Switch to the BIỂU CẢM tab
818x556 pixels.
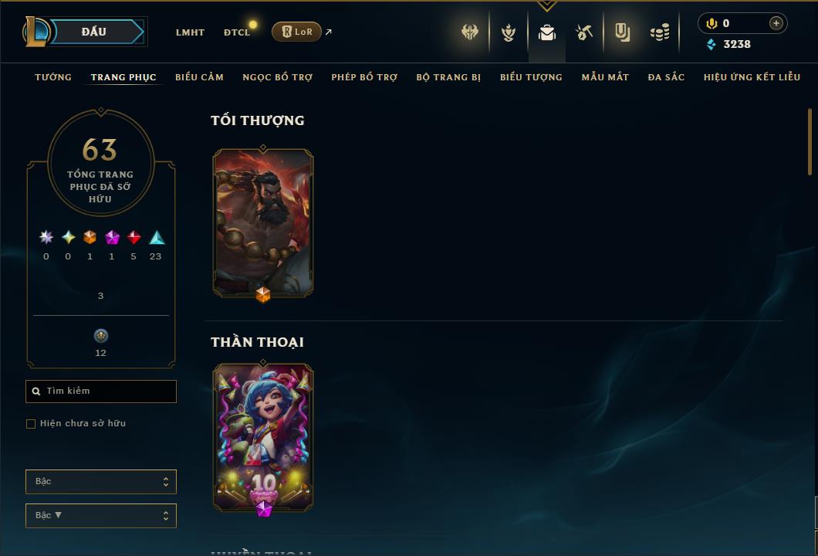click(x=199, y=77)
